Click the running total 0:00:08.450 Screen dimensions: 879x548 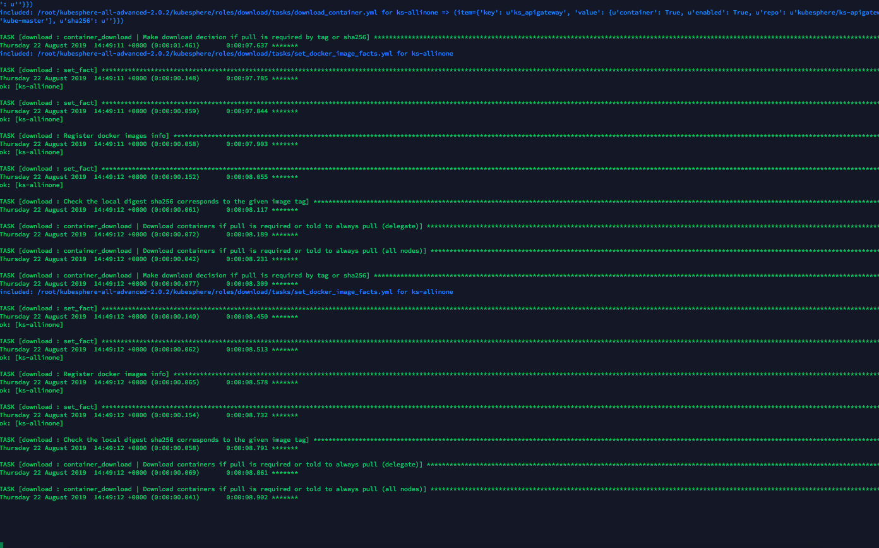(x=247, y=317)
